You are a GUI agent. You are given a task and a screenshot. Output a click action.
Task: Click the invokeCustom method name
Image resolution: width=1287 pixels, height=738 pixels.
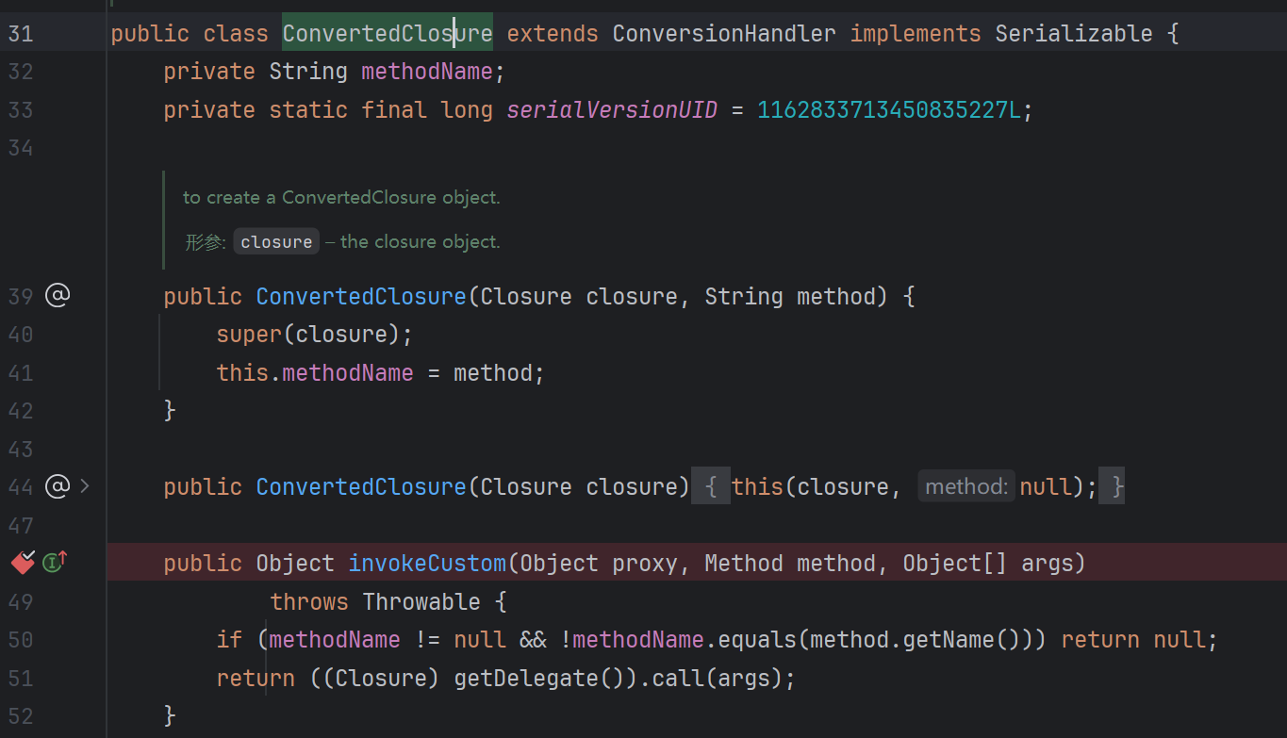tap(427, 564)
